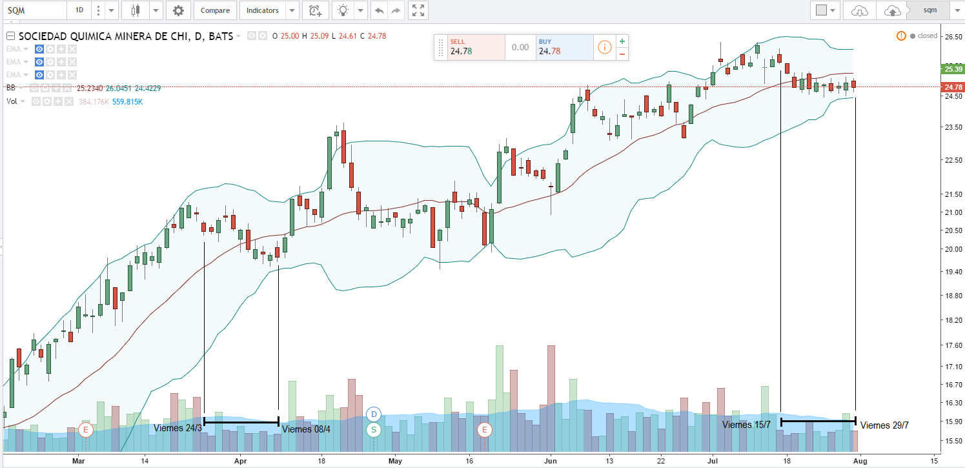The width and height of the screenshot is (965, 468).
Task: Save chart layout to the cloud
Action: pyautogui.click(x=892, y=10)
